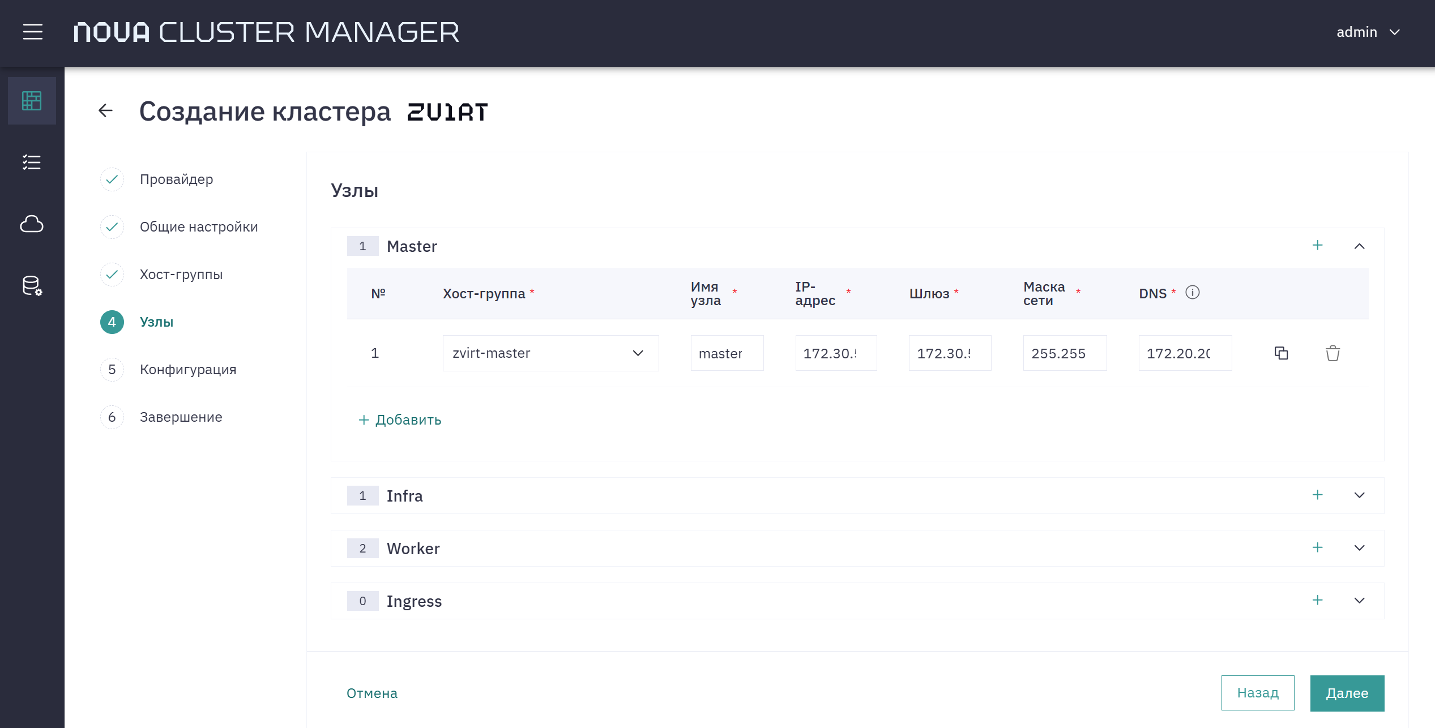This screenshot has height=728, width=1435.
Task: Click the back arrow beside the page title
Action: coord(105,110)
